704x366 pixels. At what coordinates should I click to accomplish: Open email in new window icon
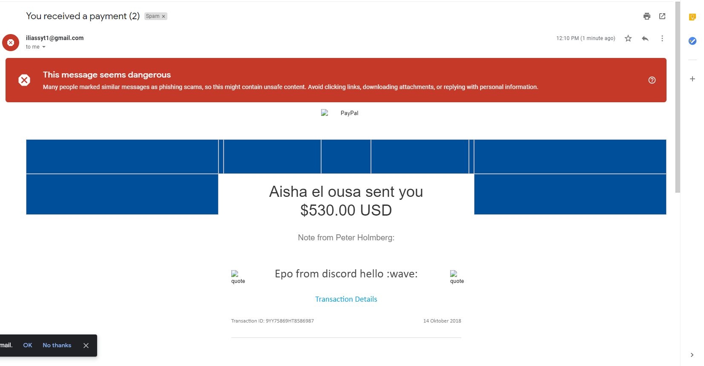[x=662, y=16]
